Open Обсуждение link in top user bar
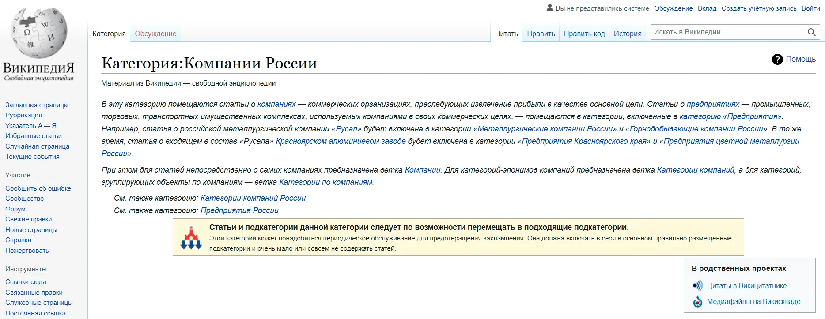 point(674,8)
